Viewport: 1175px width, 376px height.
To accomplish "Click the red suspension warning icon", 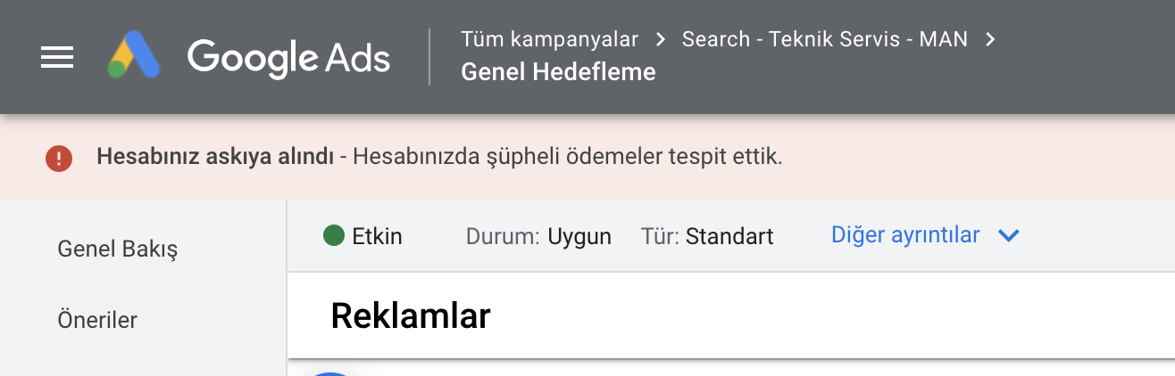I will pos(59,159).
